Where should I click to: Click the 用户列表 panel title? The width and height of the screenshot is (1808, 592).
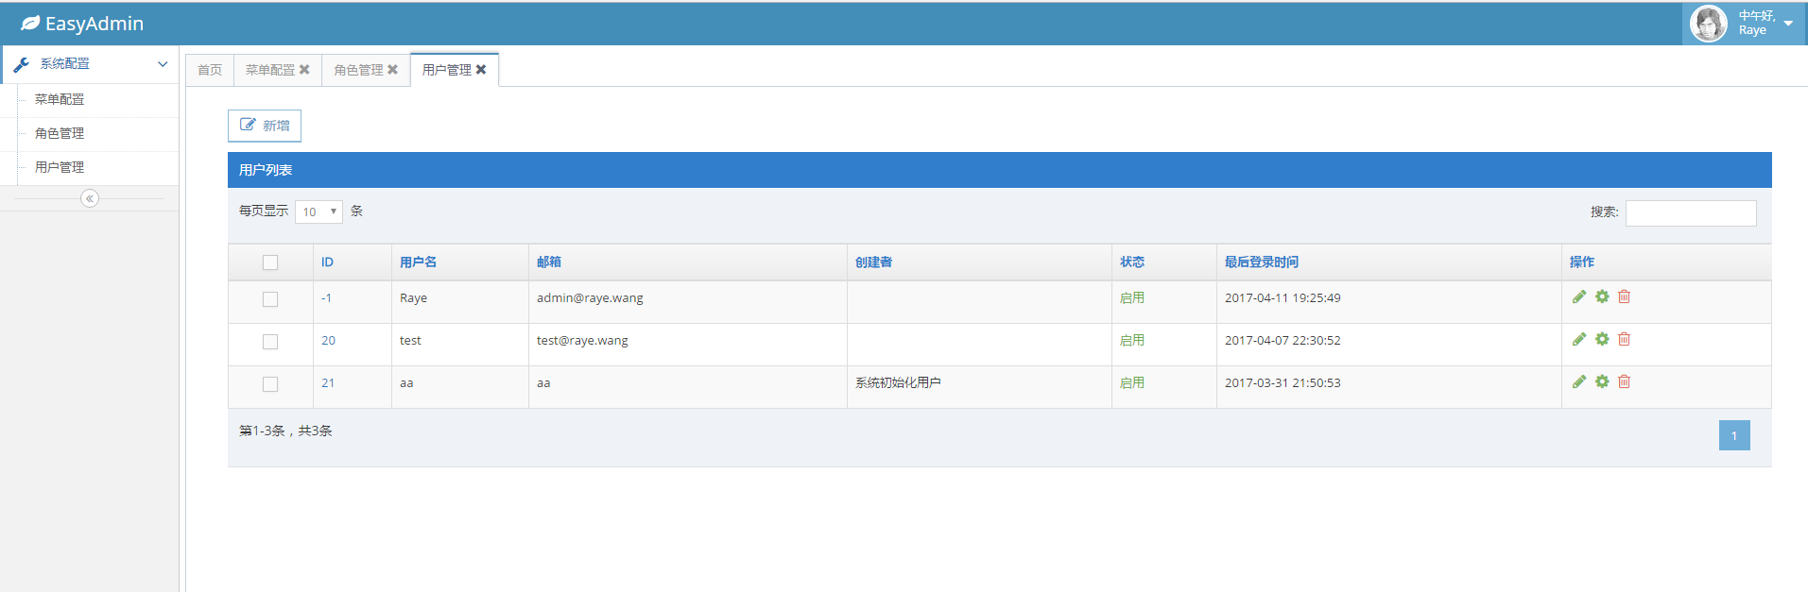click(x=266, y=170)
